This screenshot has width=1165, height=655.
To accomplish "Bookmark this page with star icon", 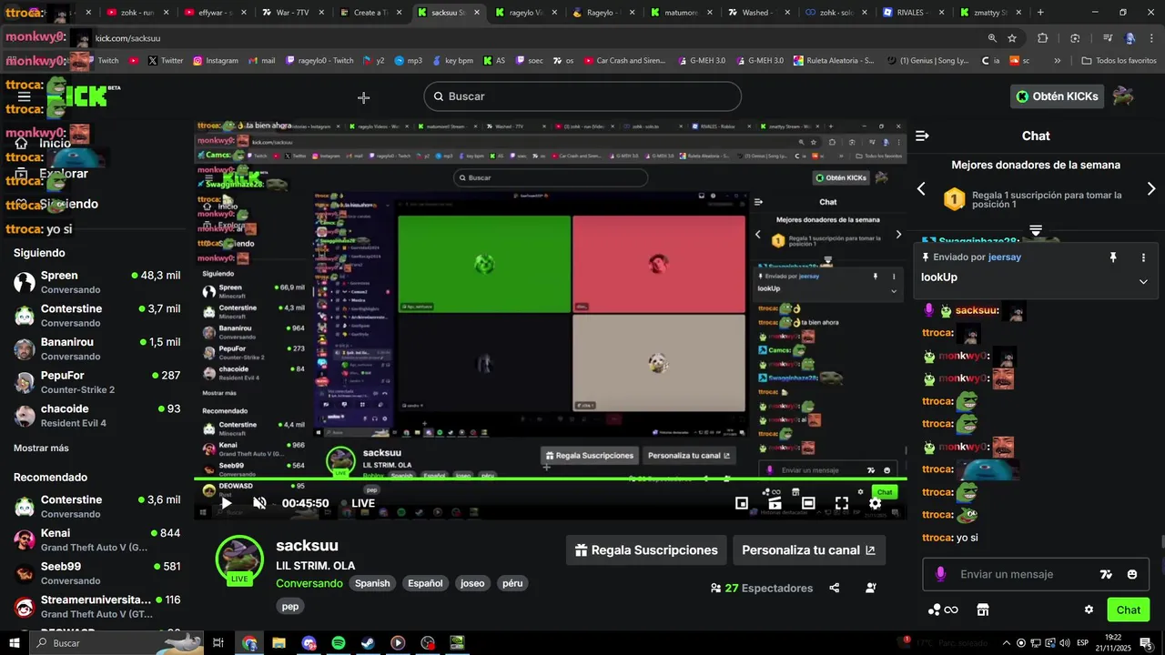I will coord(1012,38).
